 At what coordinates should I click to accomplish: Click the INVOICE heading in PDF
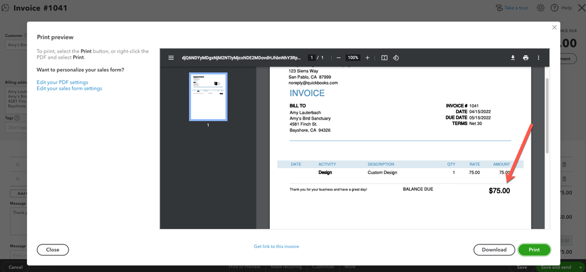pos(307,93)
